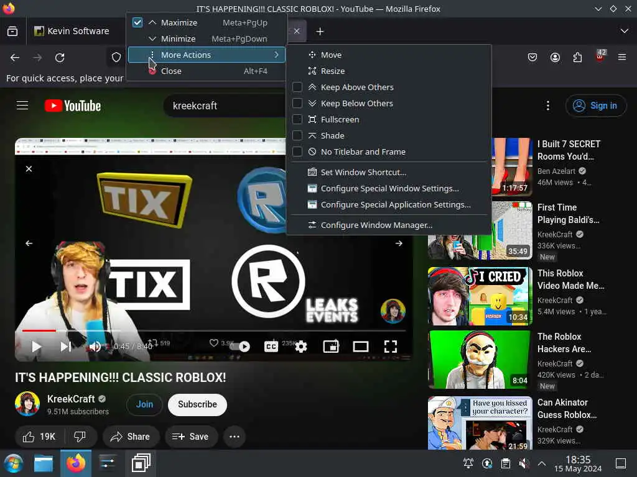Seek on the video progress bar
The width and height of the screenshot is (637, 477).
pyautogui.click(x=214, y=330)
